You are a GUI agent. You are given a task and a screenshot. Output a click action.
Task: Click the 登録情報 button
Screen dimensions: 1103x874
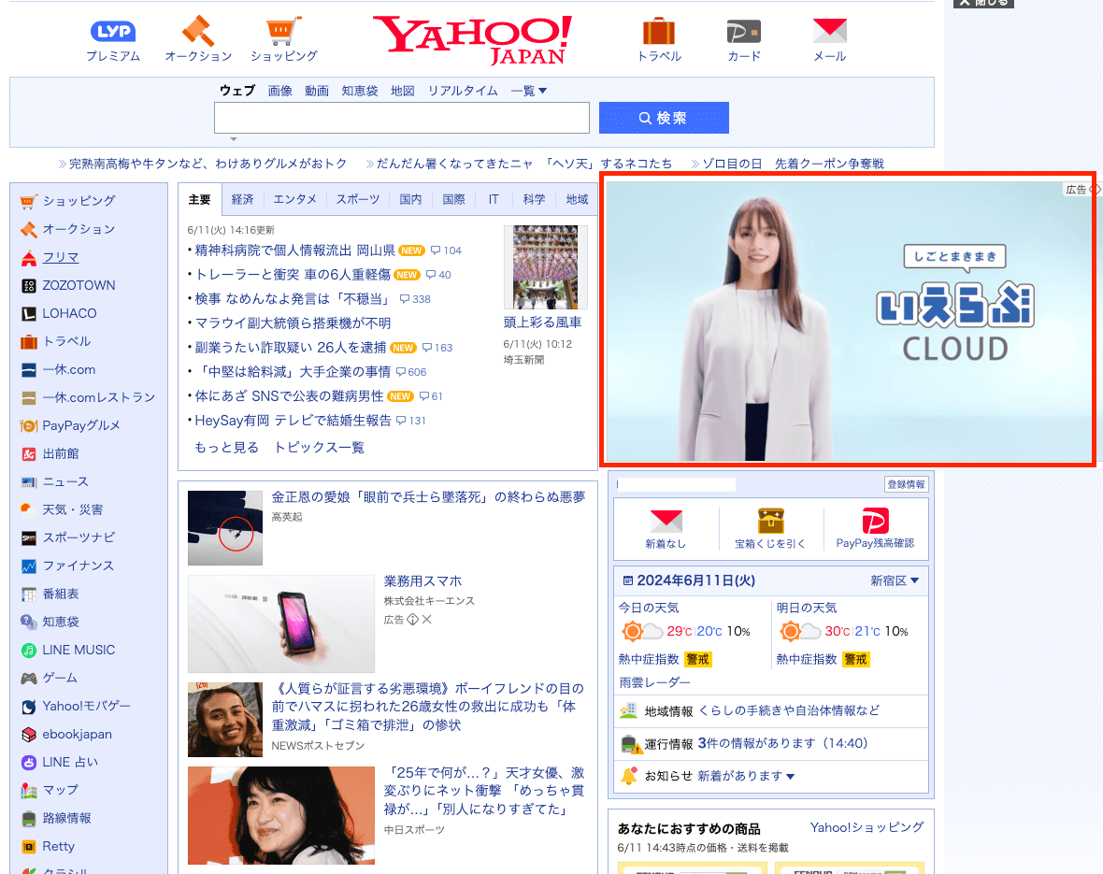click(x=906, y=484)
